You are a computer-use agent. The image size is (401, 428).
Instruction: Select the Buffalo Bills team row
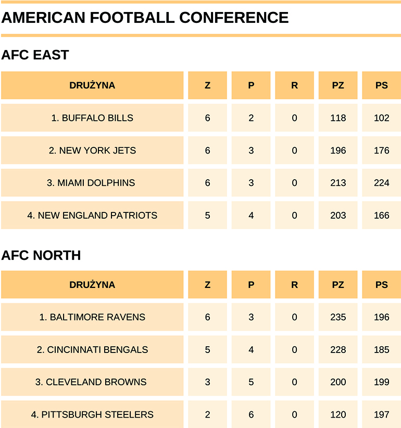tap(92, 118)
